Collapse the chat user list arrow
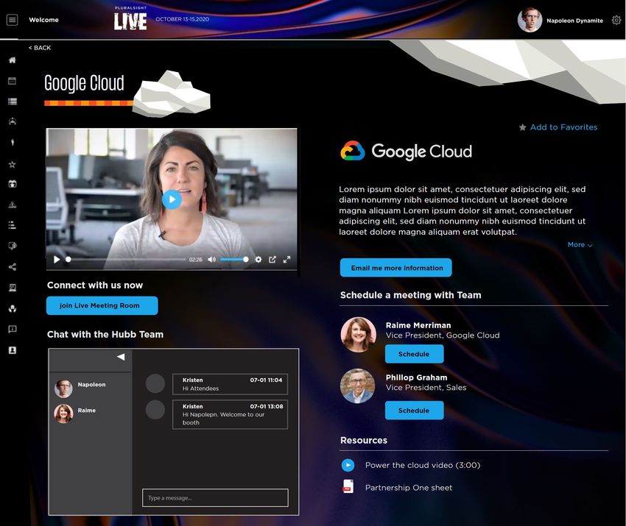Screen dimensions: 626x526 (121, 357)
